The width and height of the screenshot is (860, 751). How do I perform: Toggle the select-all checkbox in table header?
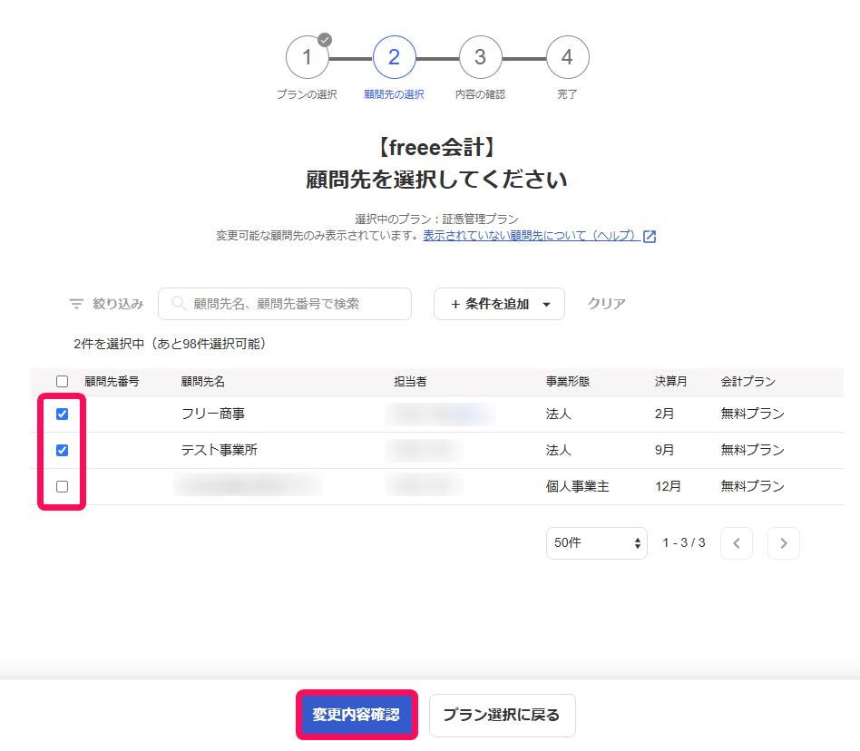pyautogui.click(x=62, y=382)
